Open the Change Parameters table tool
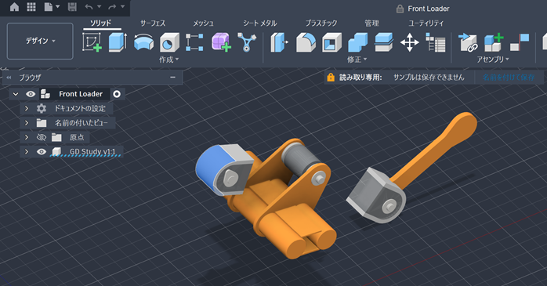 pos(436,42)
